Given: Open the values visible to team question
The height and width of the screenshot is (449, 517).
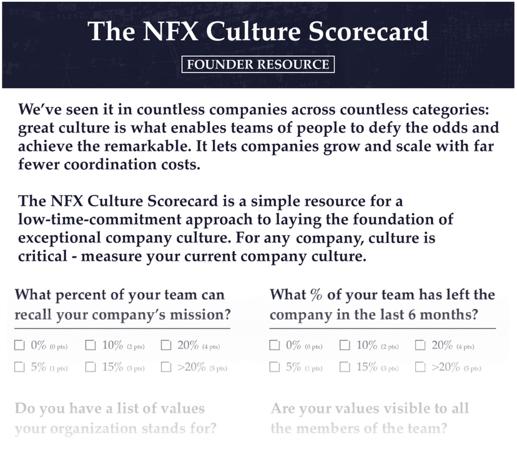Looking at the screenshot, I should pos(370,418).
